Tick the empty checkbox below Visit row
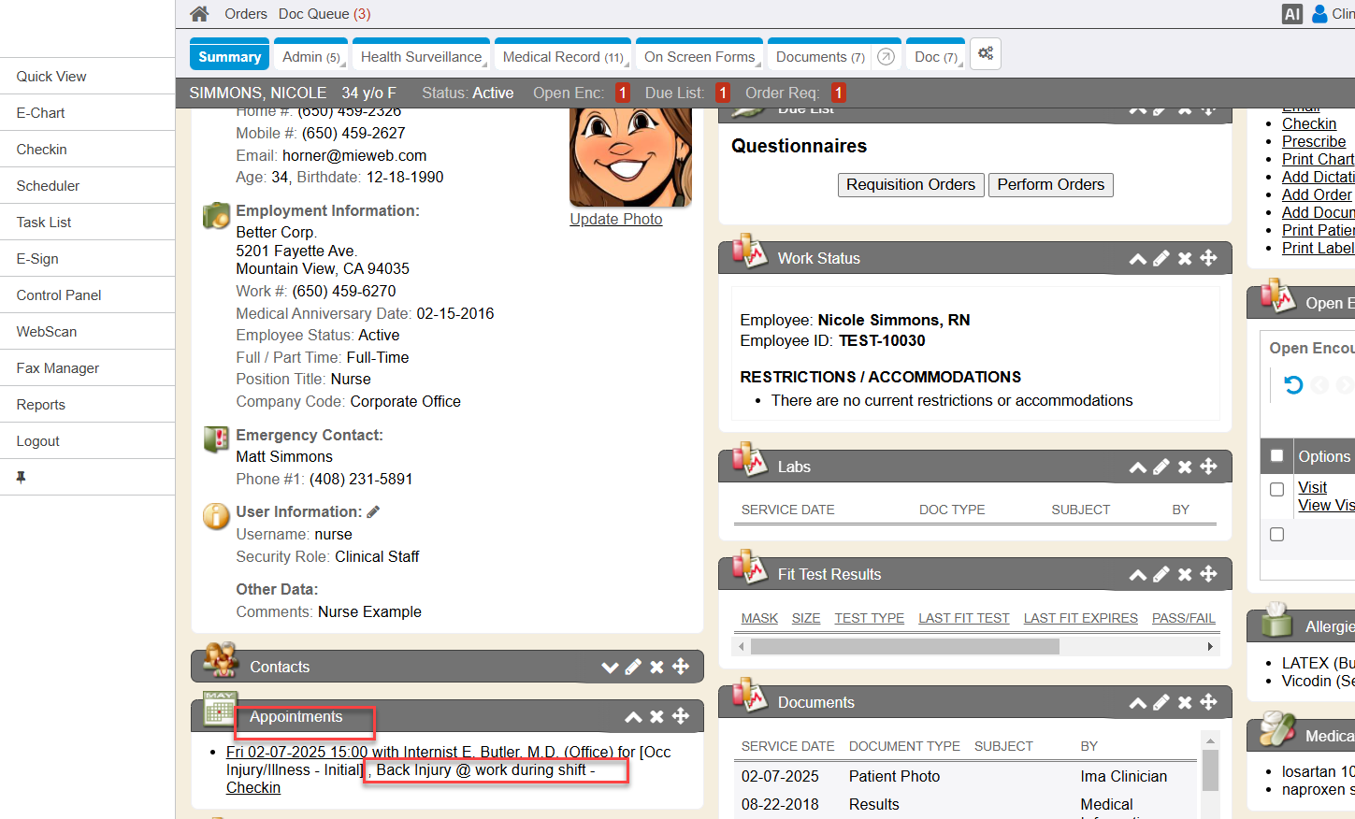Viewport: 1355px width, 819px height. [x=1276, y=535]
